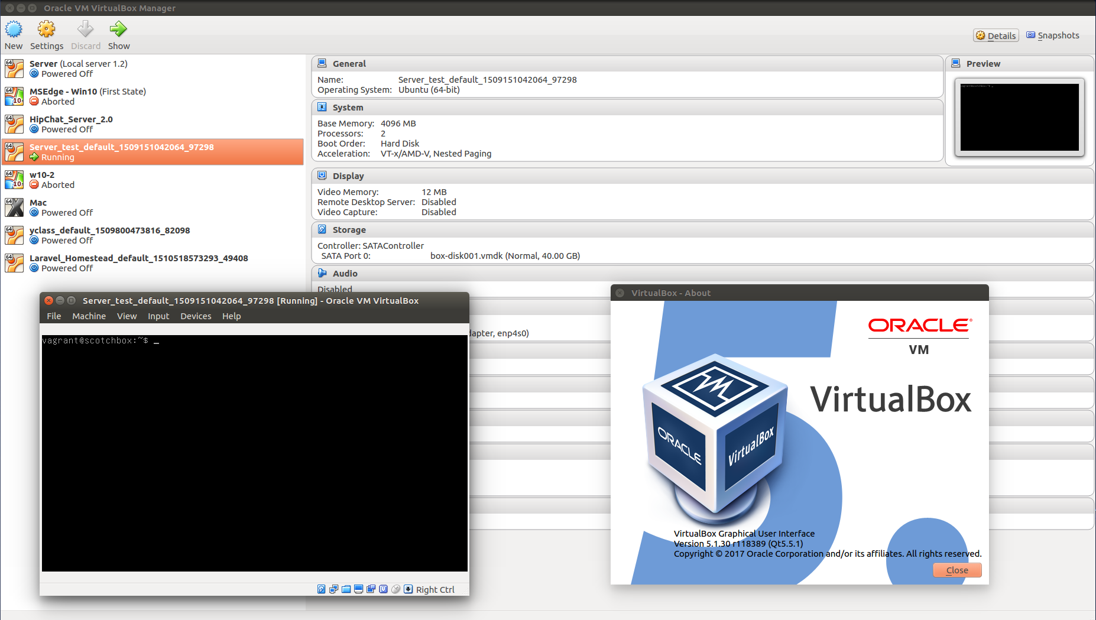Click the mouse integration status icon

[395, 589]
